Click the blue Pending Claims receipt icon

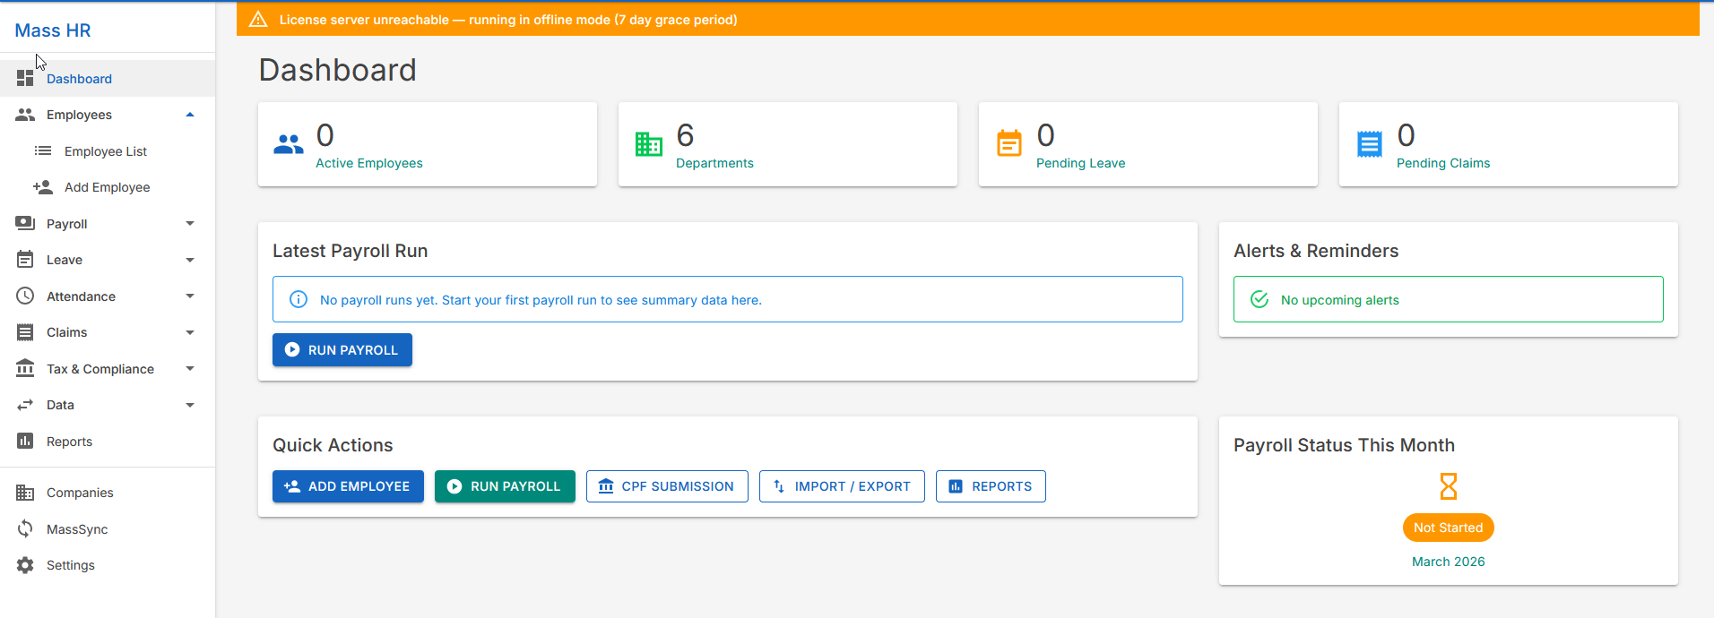point(1370,144)
